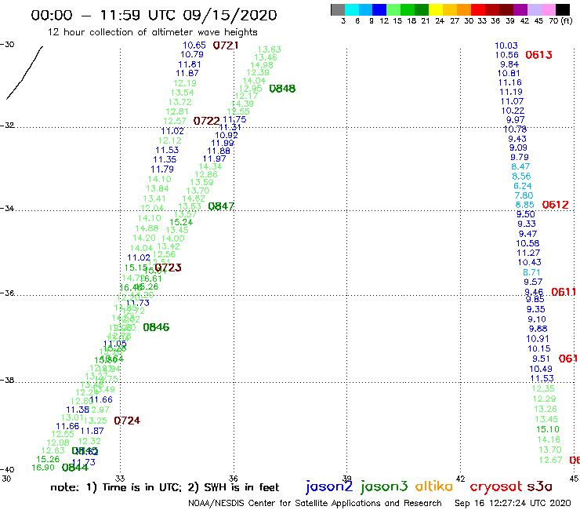This screenshot has width=580, height=510.
Task: Click the time label '0724'
Action: (x=127, y=421)
